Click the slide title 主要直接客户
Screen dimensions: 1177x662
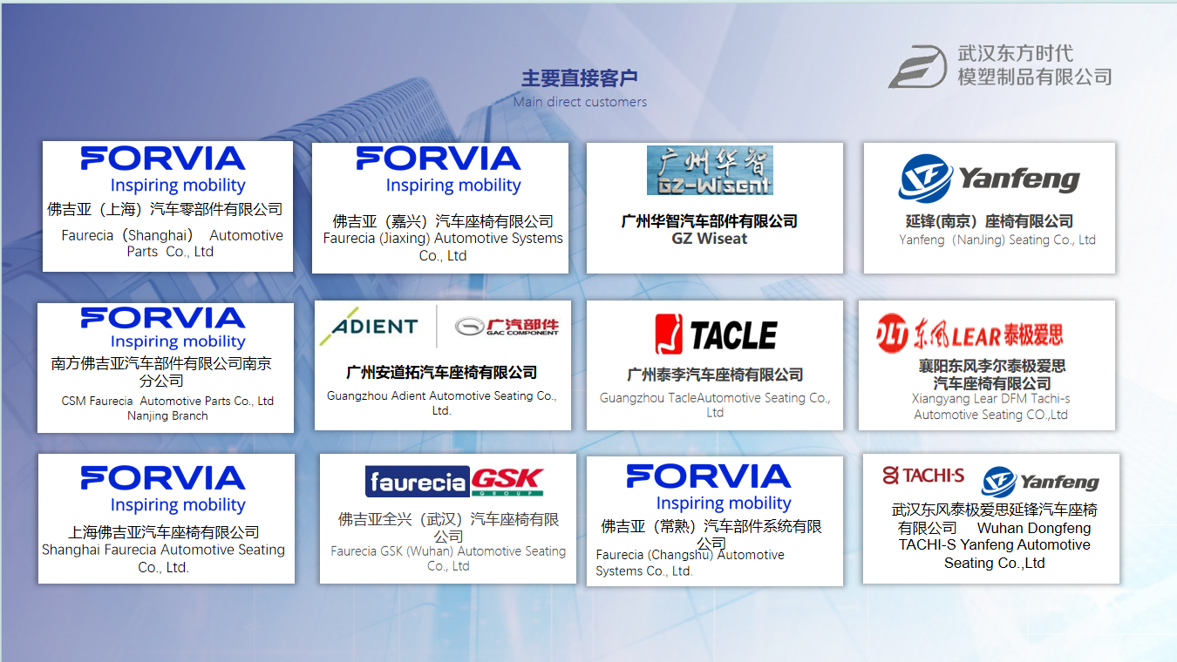(x=580, y=78)
